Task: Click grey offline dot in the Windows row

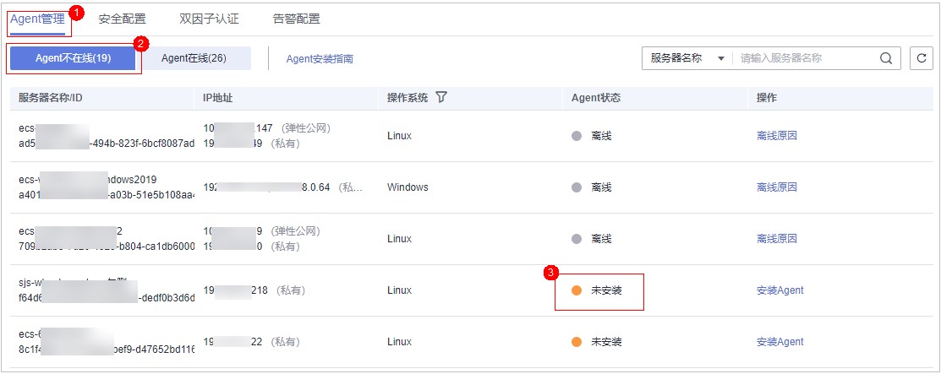Action: 577,187
